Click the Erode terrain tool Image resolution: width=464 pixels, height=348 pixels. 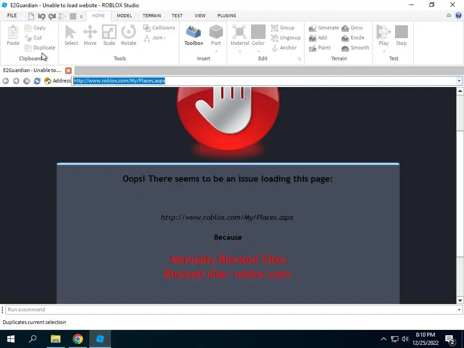pyautogui.click(x=353, y=38)
